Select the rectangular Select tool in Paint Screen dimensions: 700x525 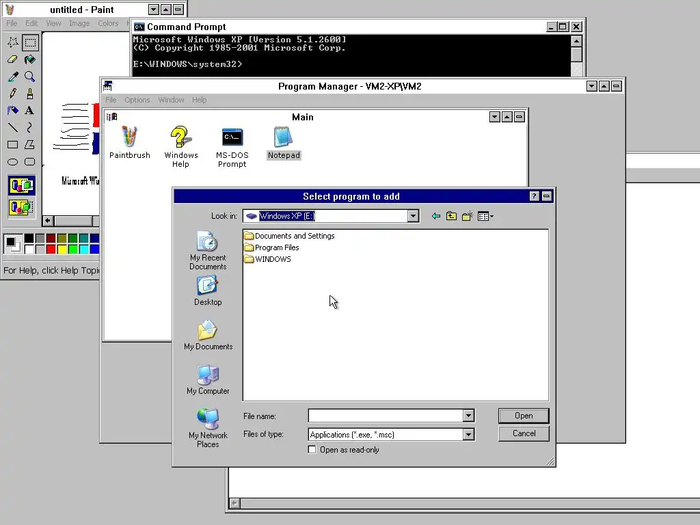30,42
